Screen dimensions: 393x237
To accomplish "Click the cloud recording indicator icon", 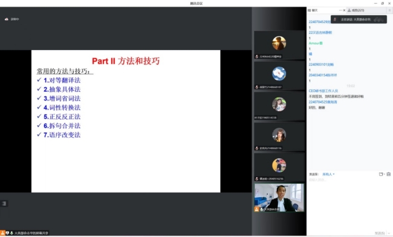I will [7, 19].
